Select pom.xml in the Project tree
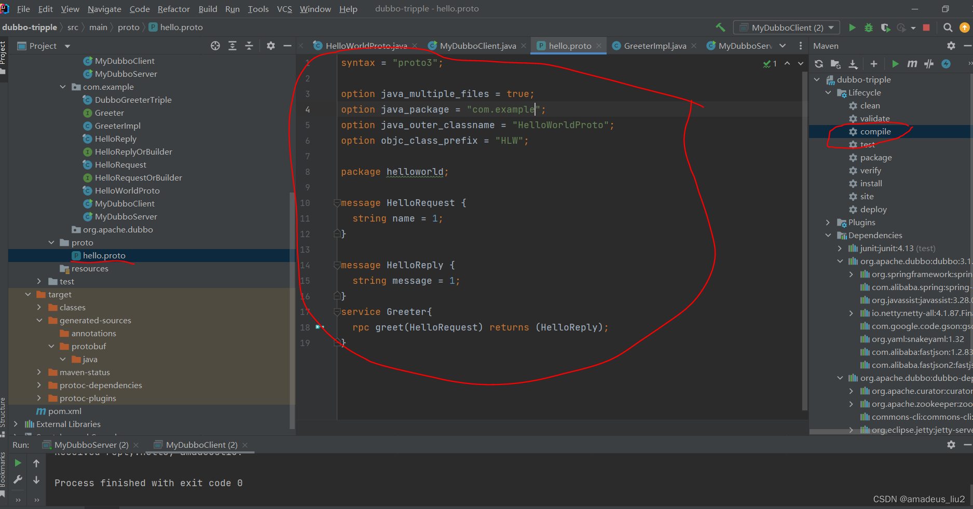The image size is (973, 509). [x=64, y=411]
